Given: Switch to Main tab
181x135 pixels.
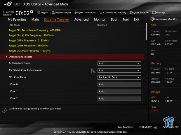Looking at the screenshot, I should pos(35,19).
